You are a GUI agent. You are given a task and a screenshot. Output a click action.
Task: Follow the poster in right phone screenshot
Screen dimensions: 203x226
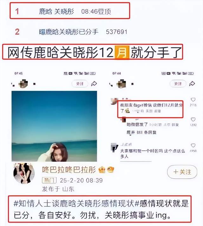(178, 83)
